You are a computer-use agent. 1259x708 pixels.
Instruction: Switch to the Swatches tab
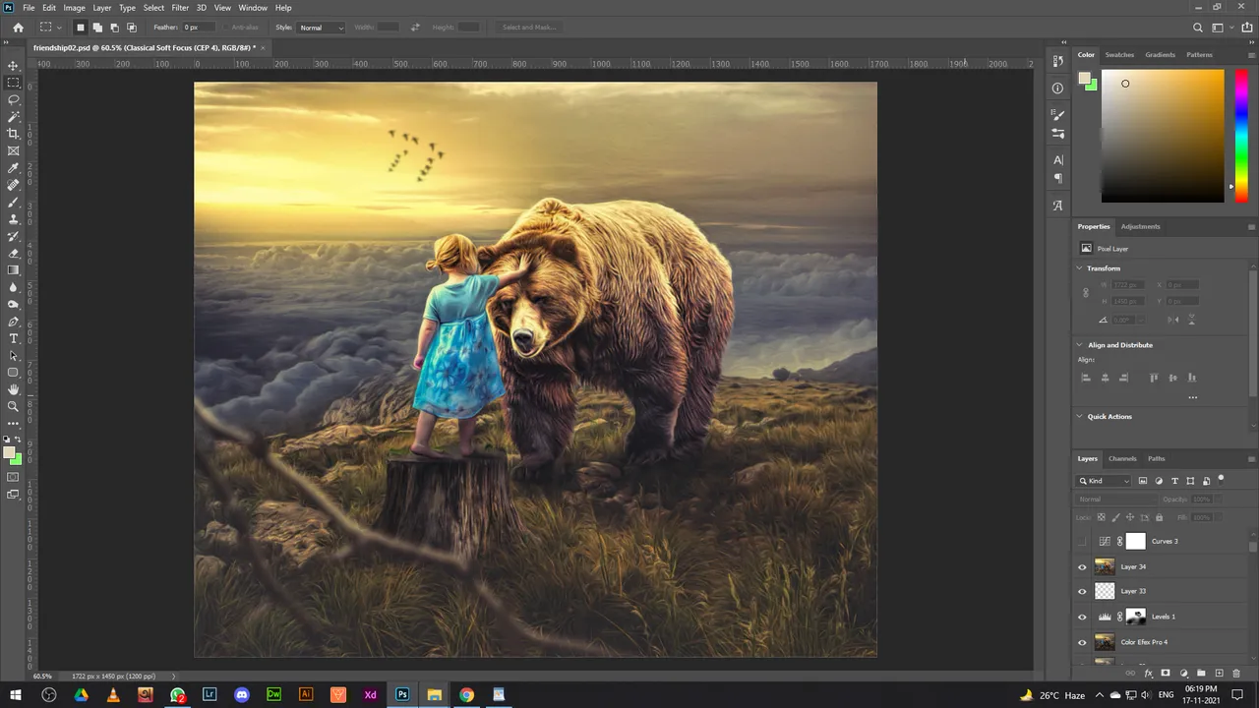click(x=1119, y=55)
